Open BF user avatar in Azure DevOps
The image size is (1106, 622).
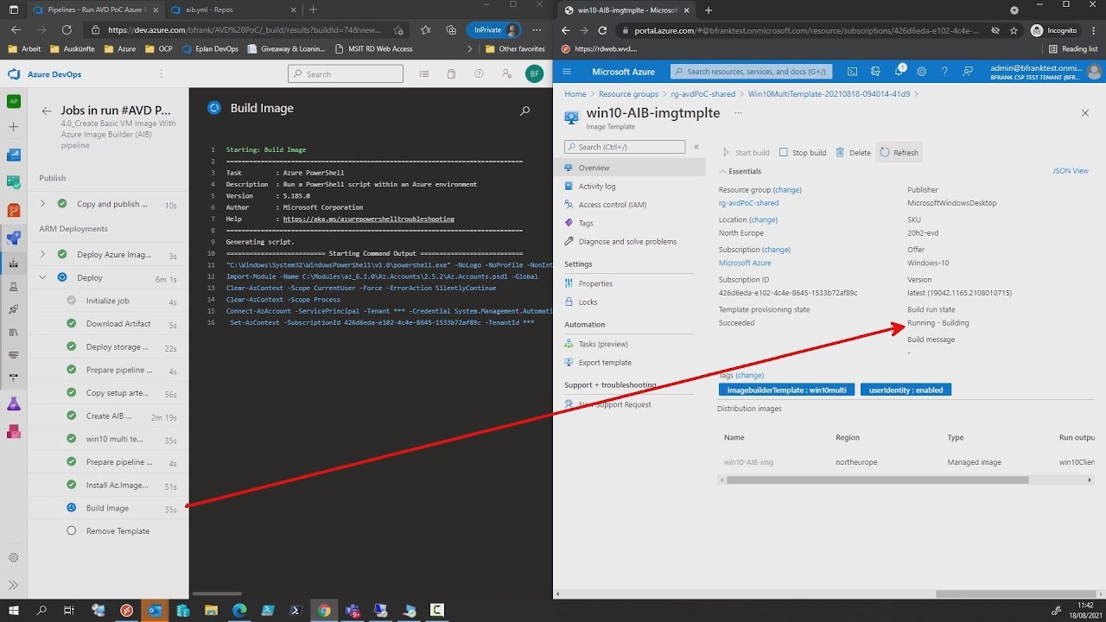pos(534,74)
